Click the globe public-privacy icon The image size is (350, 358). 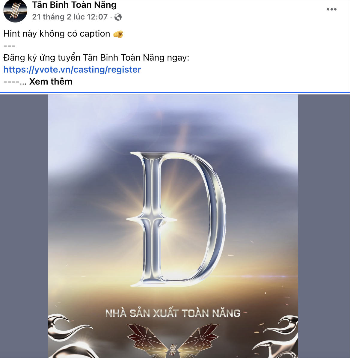(118, 17)
